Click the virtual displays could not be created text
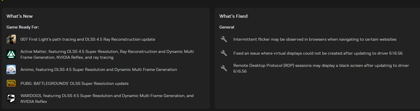Image resolution: width=420 pixels, height=111 pixels. point(318,53)
